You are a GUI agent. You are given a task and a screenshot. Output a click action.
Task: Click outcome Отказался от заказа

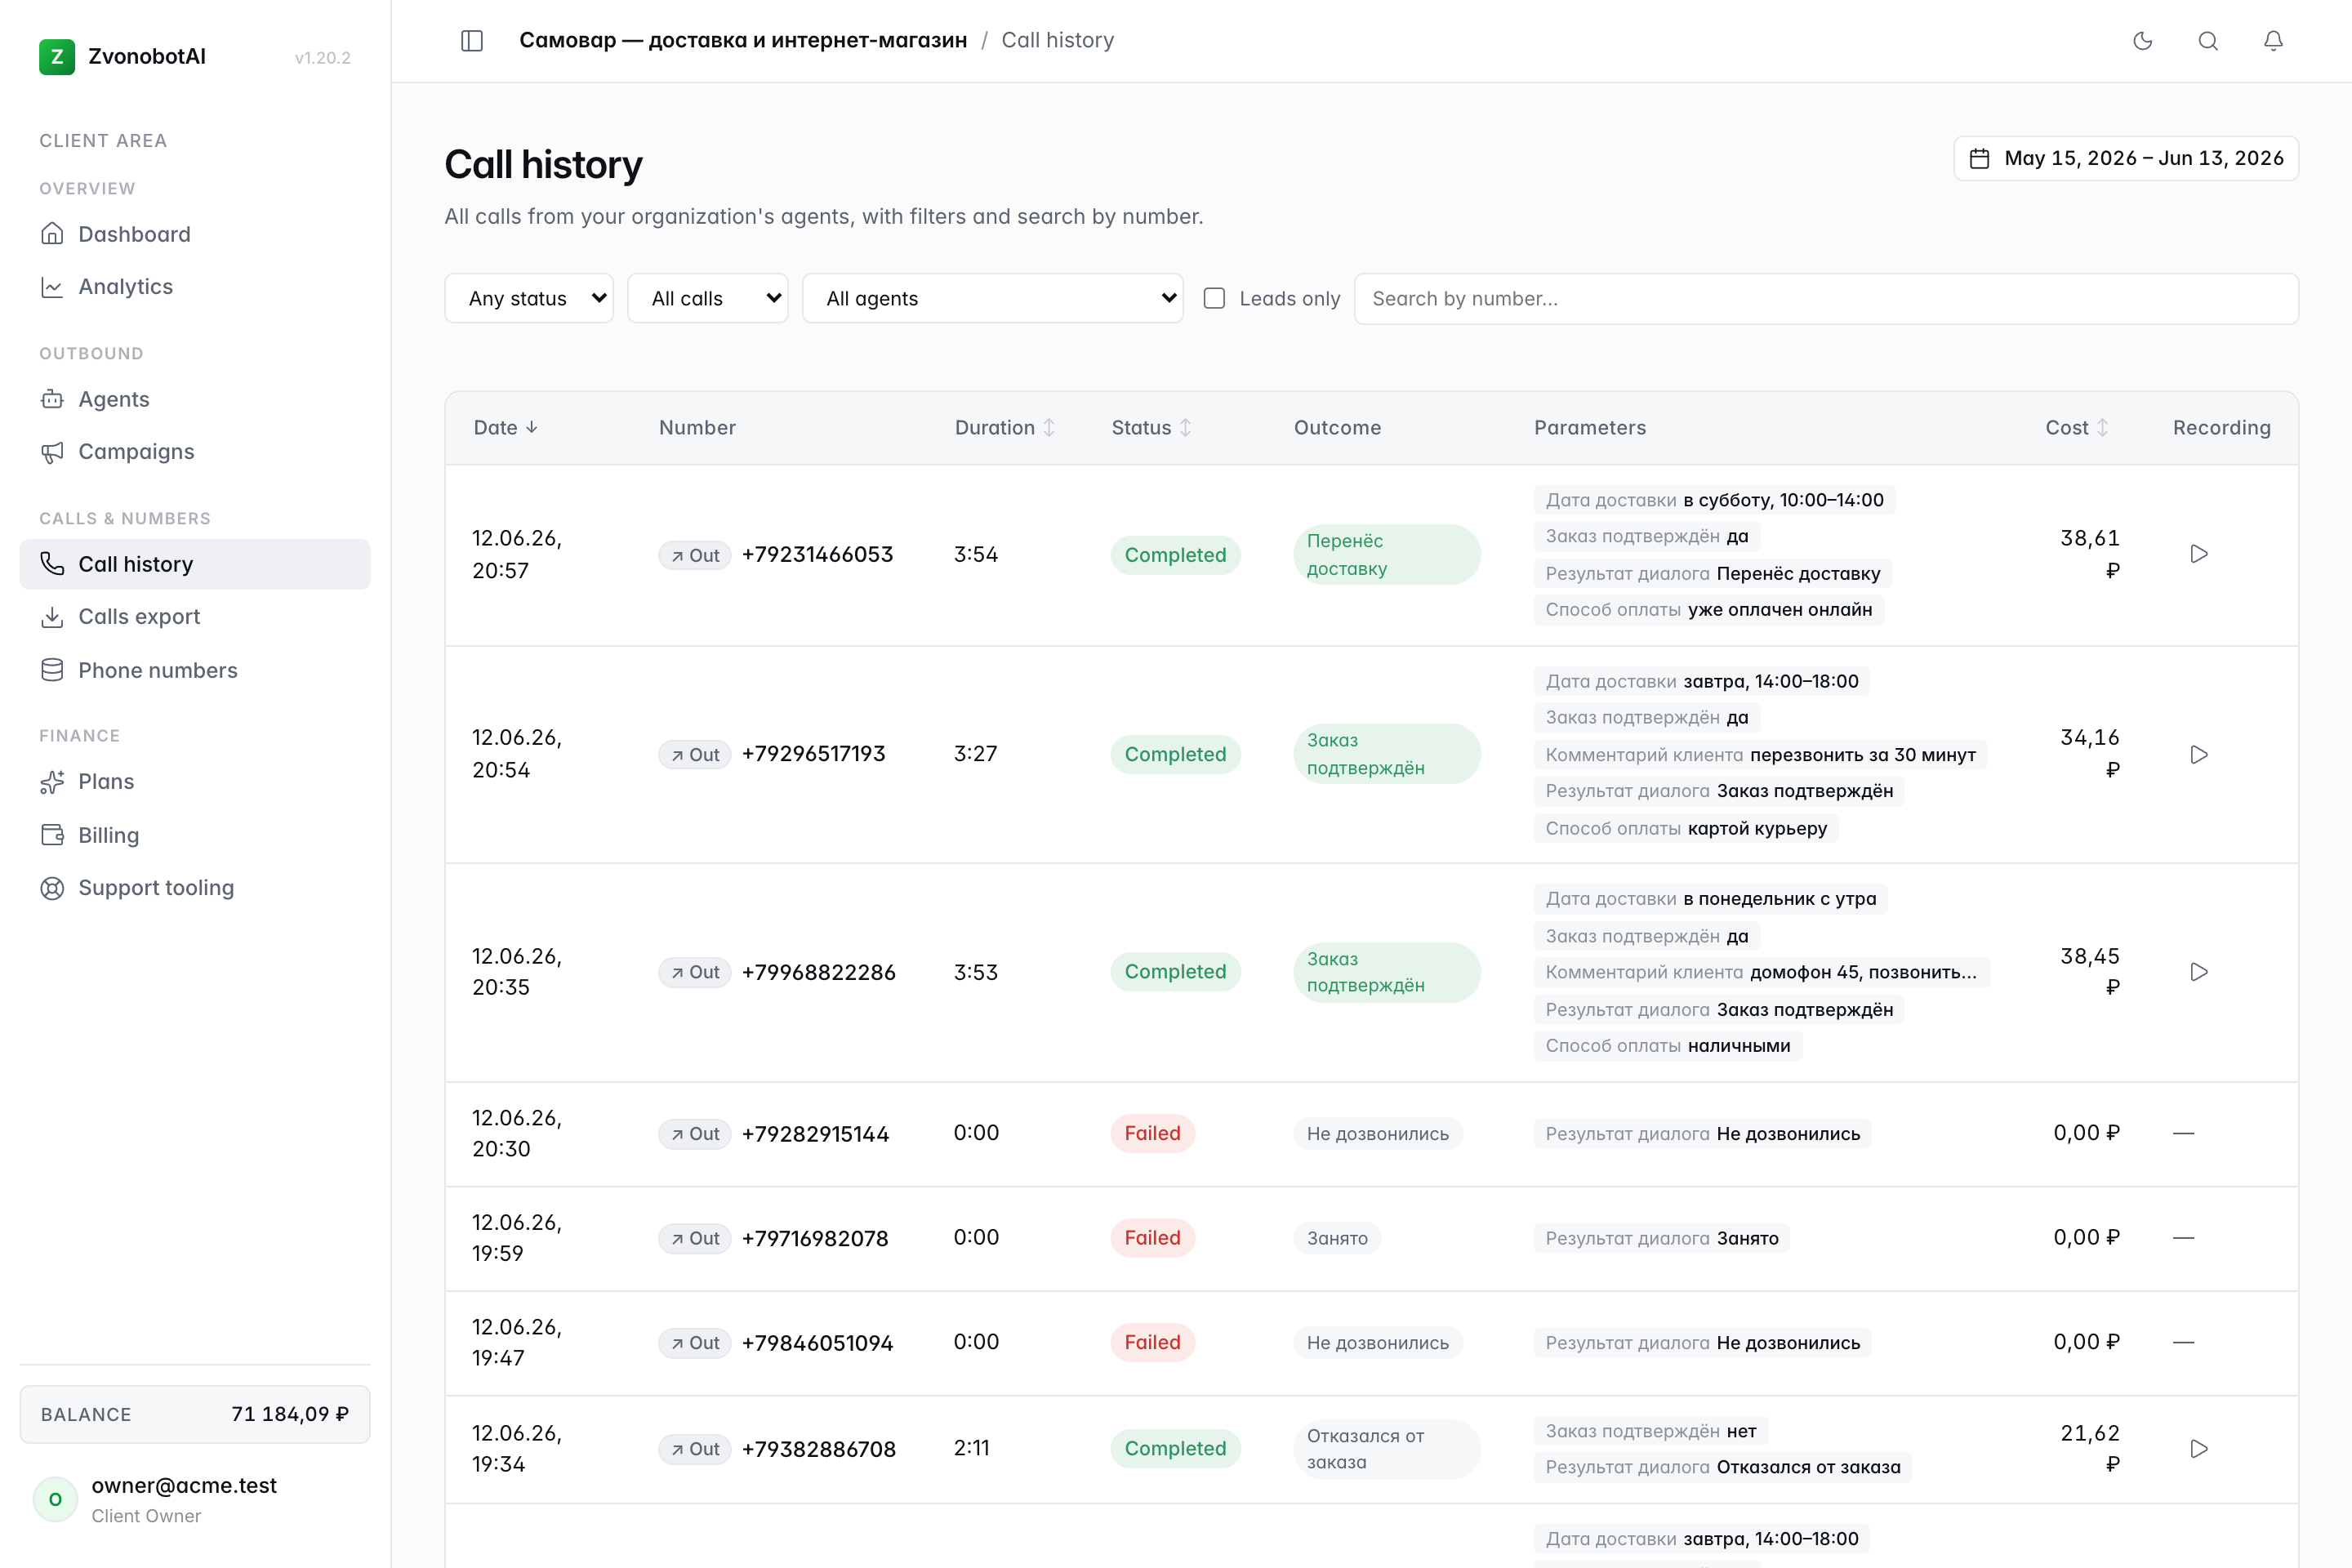point(1386,1449)
